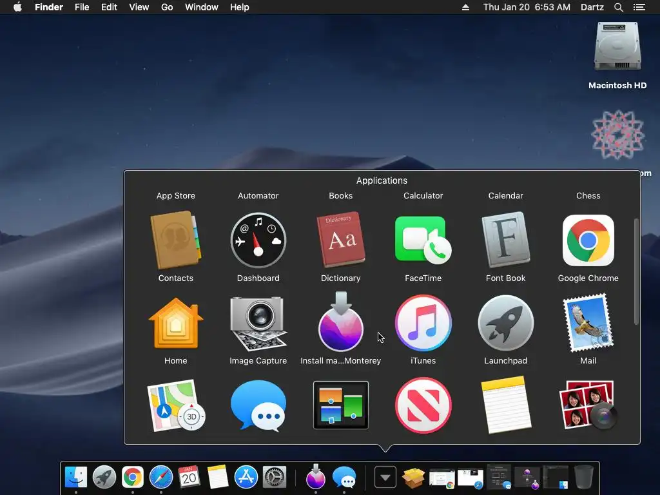Viewport: 660px width, 495px height.
Task: Open Spotlight search magnifier
Action: [x=618, y=7]
